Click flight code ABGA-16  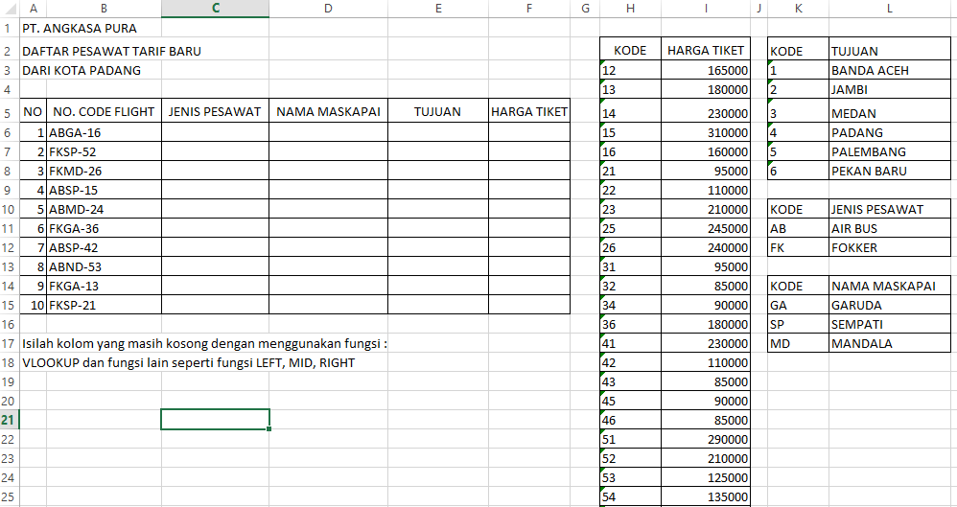coord(104,132)
